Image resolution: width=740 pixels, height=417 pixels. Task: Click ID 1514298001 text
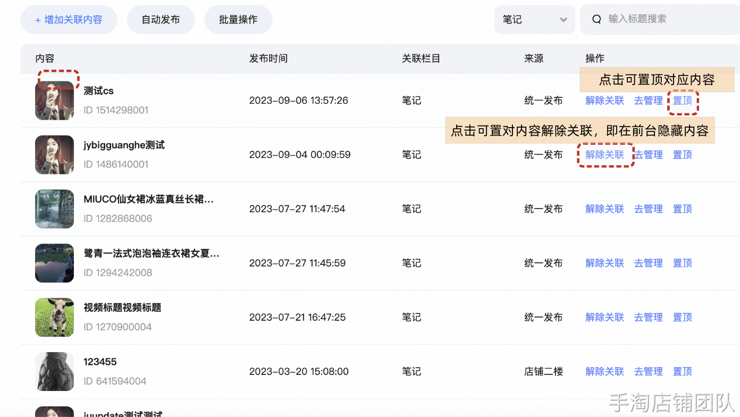(x=116, y=111)
